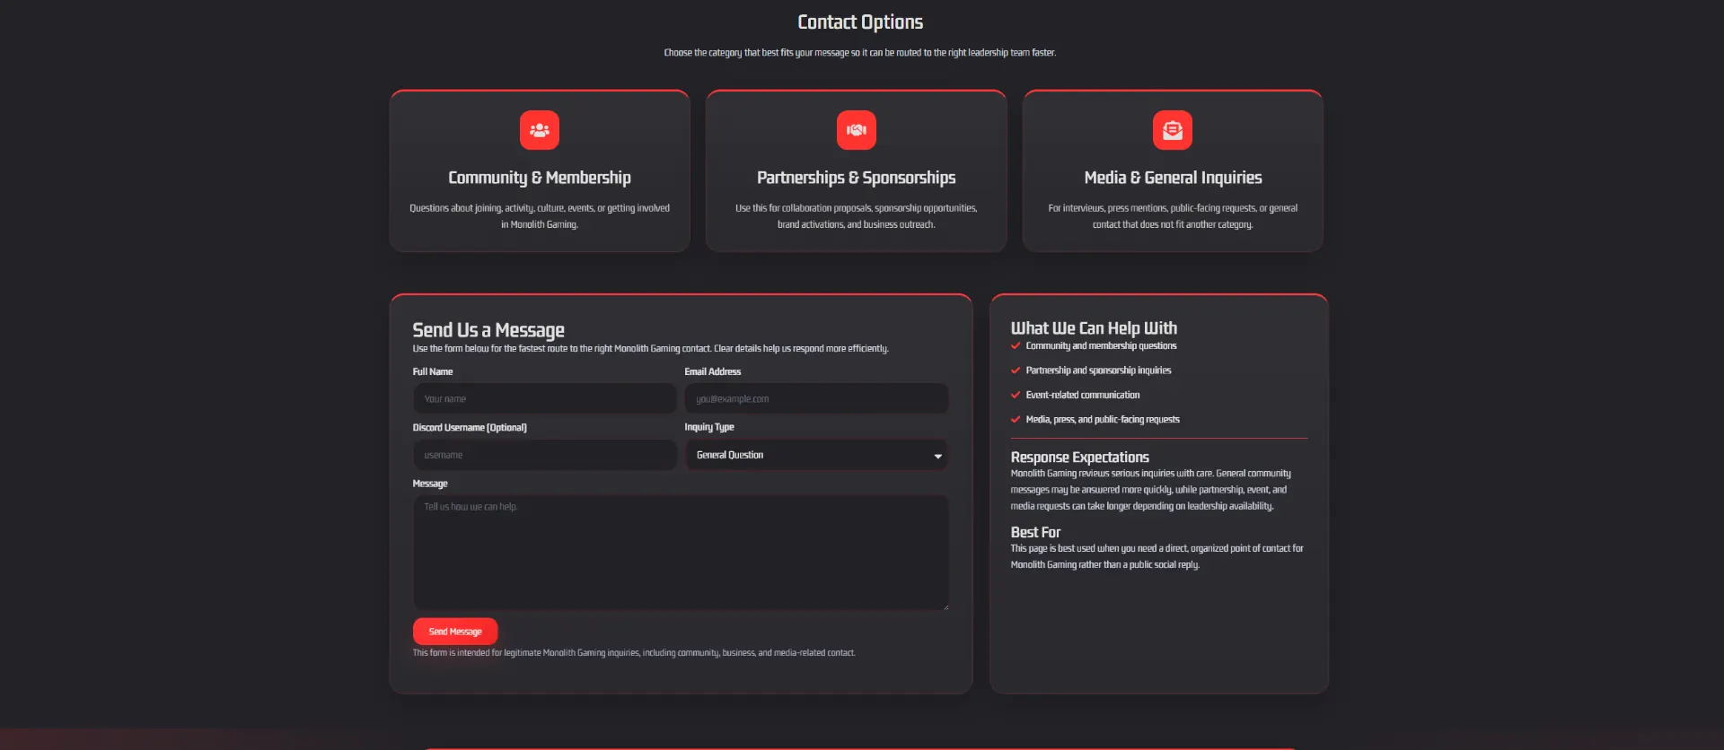Image resolution: width=1724 pixels, height=750 pixels.
Task: Click the Community & Membership people icon
Action: click(x=539, y=130)
